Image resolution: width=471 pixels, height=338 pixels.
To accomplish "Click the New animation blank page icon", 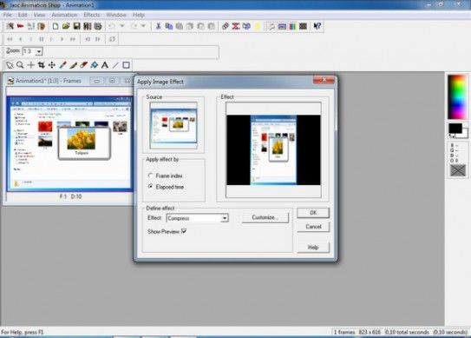I will coord(56,26).
